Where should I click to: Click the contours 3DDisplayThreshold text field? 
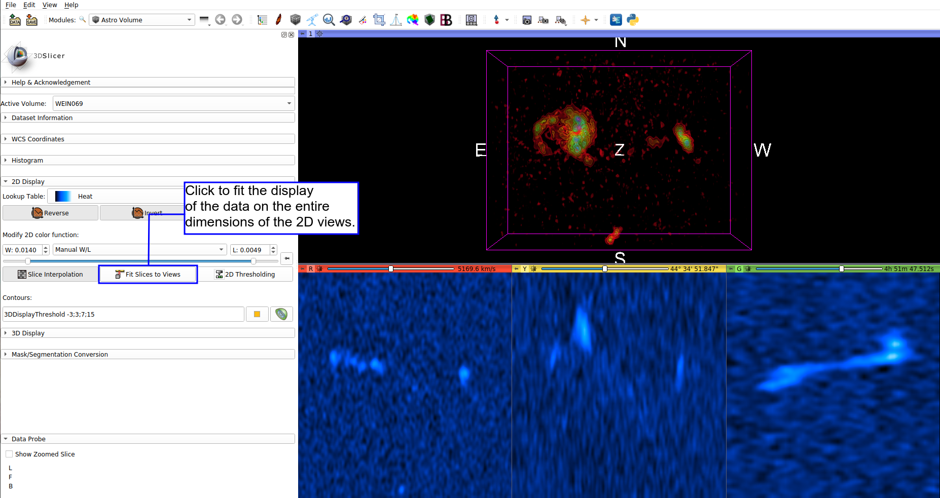click(x=123, y=314)
